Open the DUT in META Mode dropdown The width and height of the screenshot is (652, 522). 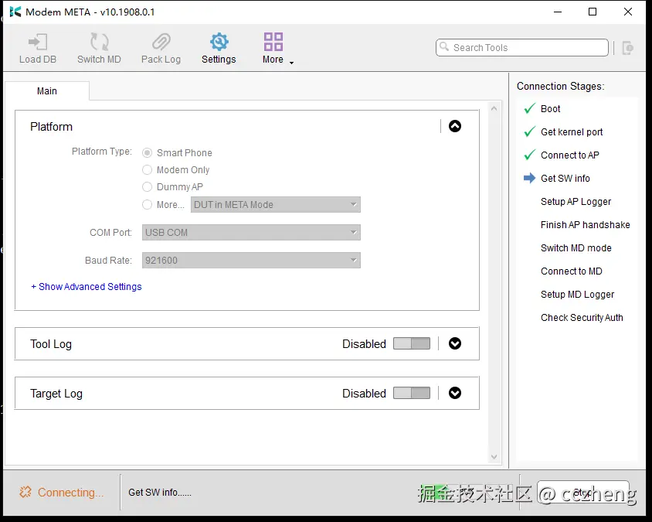(276, 205)
